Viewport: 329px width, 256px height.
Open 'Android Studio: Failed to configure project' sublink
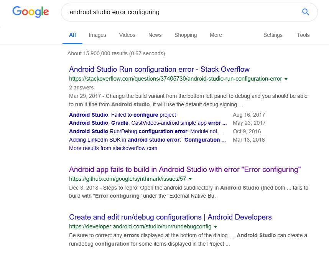click(122, 115)
